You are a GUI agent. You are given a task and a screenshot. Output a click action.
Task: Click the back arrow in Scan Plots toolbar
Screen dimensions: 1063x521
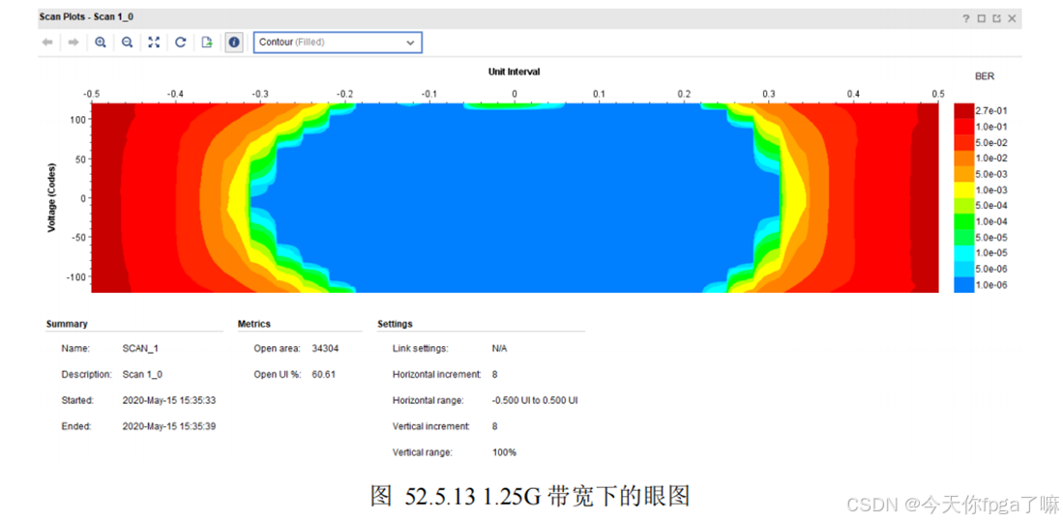pos(47,42)
